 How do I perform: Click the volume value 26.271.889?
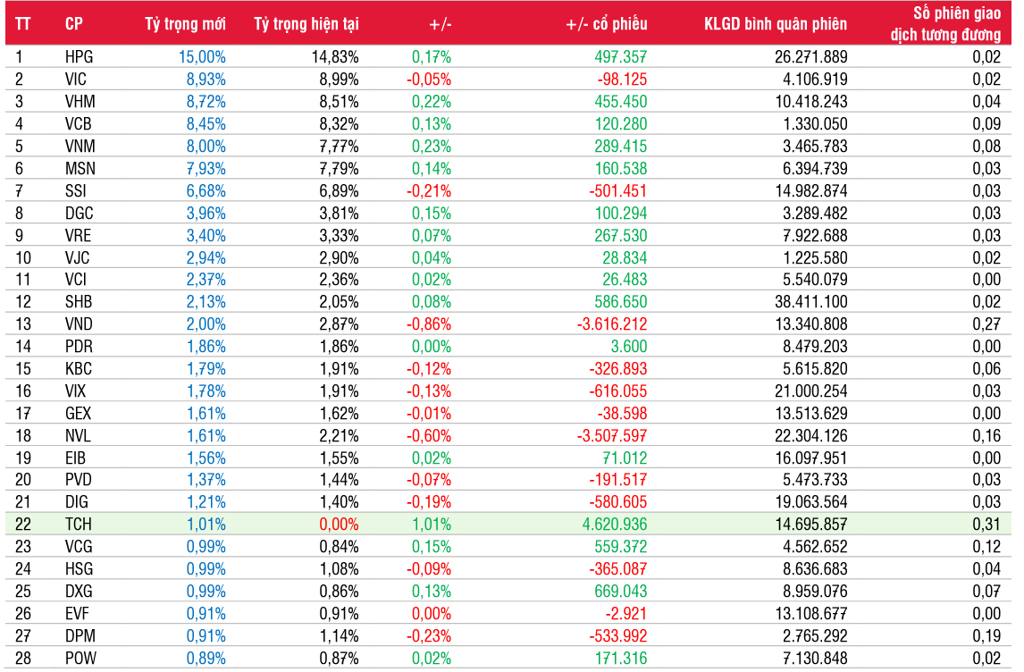point(811,57)
